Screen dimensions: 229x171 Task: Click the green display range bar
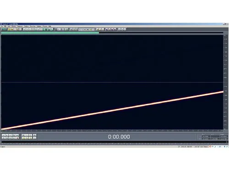click(50, 32)
